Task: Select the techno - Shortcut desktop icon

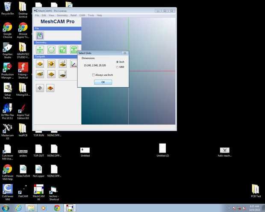Action: click(x=54, y=193)
